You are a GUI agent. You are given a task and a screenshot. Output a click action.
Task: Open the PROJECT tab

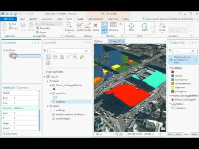click(x=9, y=19)
